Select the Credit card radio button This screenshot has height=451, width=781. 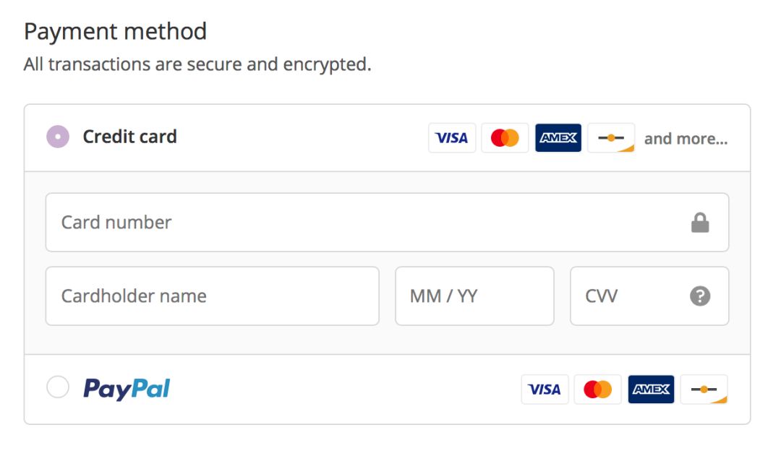tap(58, 137)
